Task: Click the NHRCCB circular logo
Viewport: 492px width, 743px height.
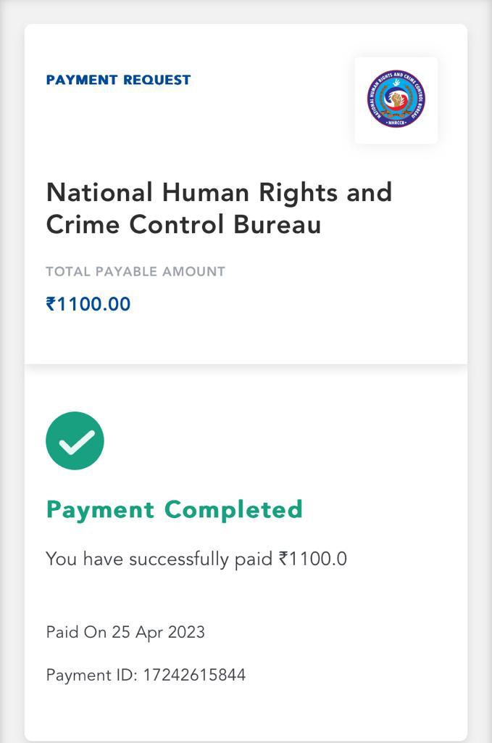Action: pos(396,99)
